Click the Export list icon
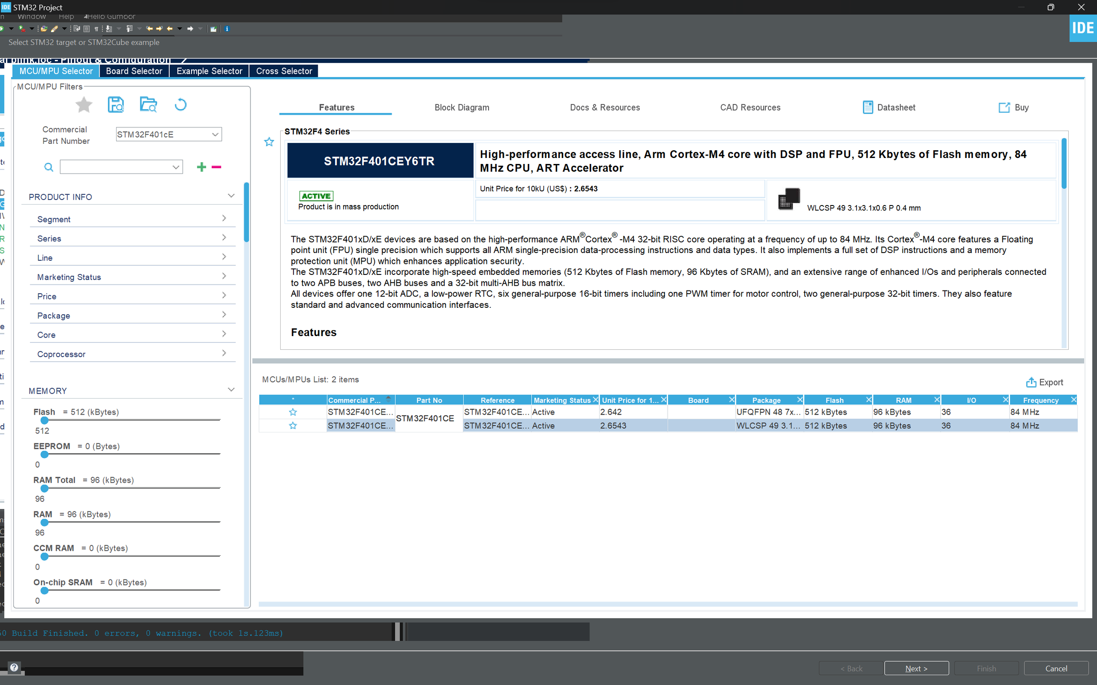 [1031, 382]
